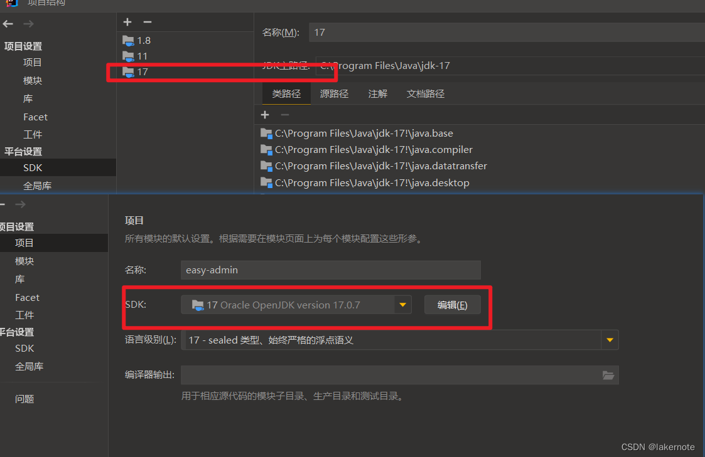The height and width of the screenshot is (457, 705).
Task: Open Facet in the lower window sidebar
Action: pyautogui.click(x=27, y=297)
